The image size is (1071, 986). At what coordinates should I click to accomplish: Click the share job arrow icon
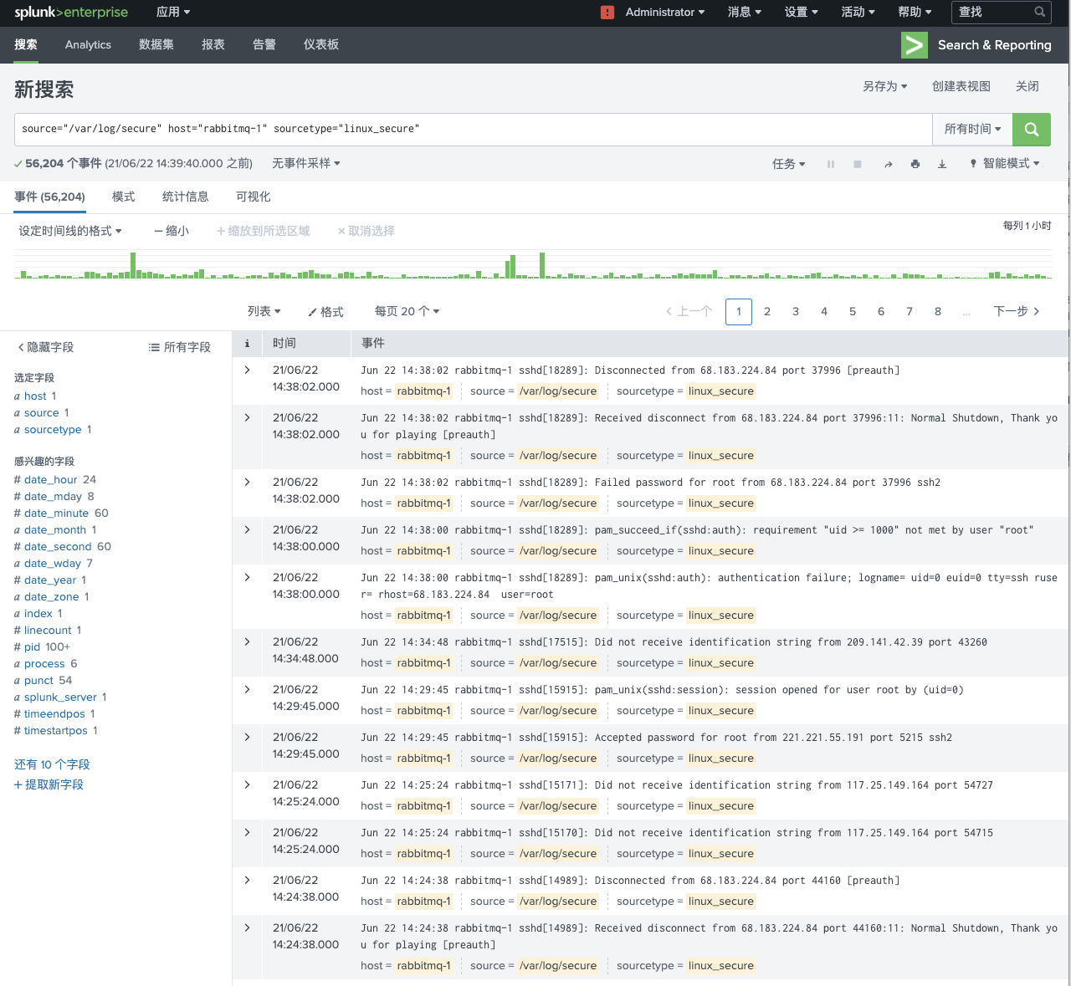click(888, 164)
